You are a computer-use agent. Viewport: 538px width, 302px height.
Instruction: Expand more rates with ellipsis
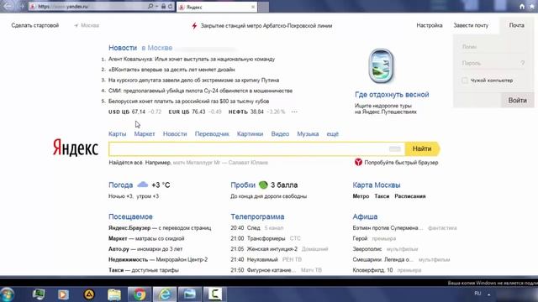[x=294, y=112]
